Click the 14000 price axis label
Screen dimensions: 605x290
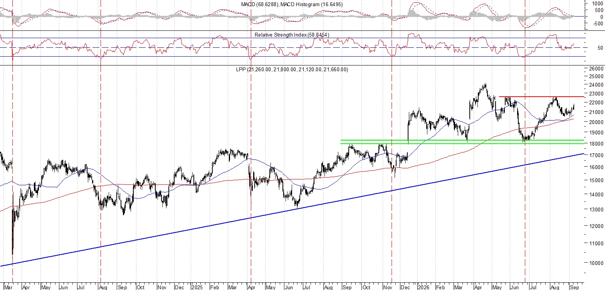pos(596,194)
